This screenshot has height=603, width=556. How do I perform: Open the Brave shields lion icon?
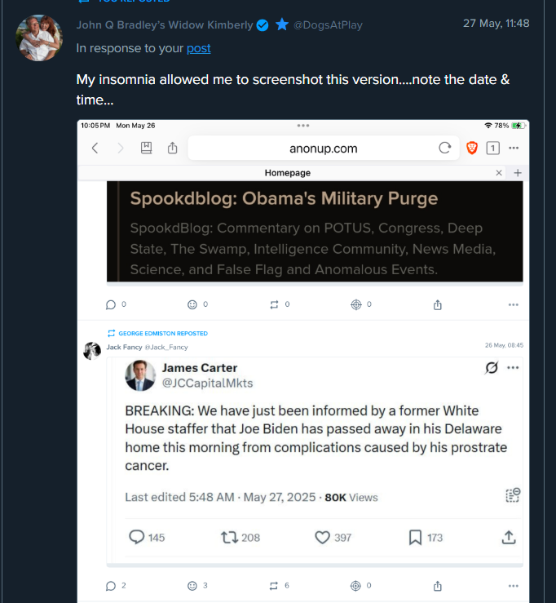coord(471,148)
